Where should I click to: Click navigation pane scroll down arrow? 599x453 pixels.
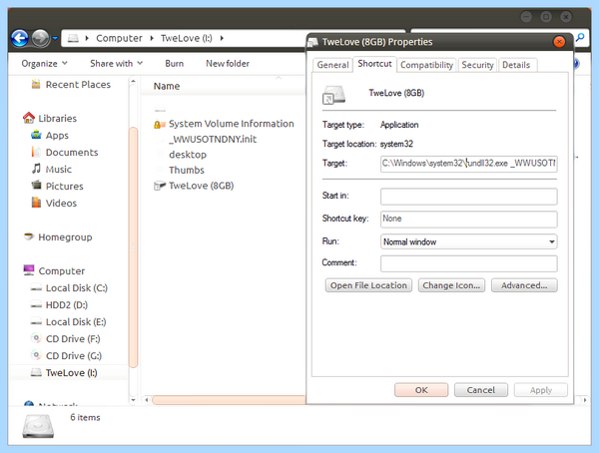(x=134, y=400)
